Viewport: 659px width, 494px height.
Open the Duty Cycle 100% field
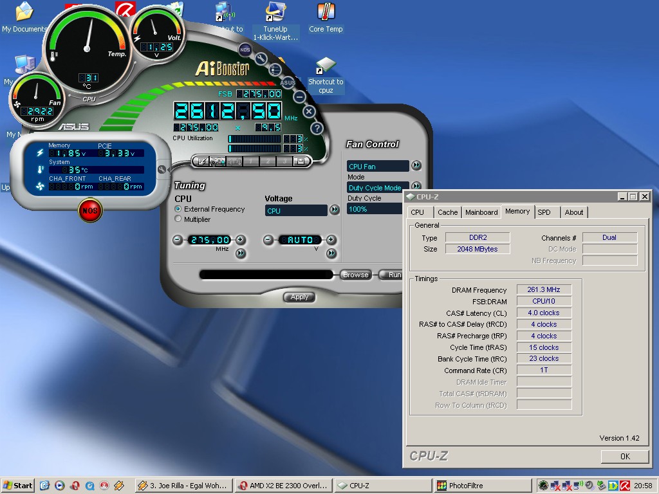(375, 209)
